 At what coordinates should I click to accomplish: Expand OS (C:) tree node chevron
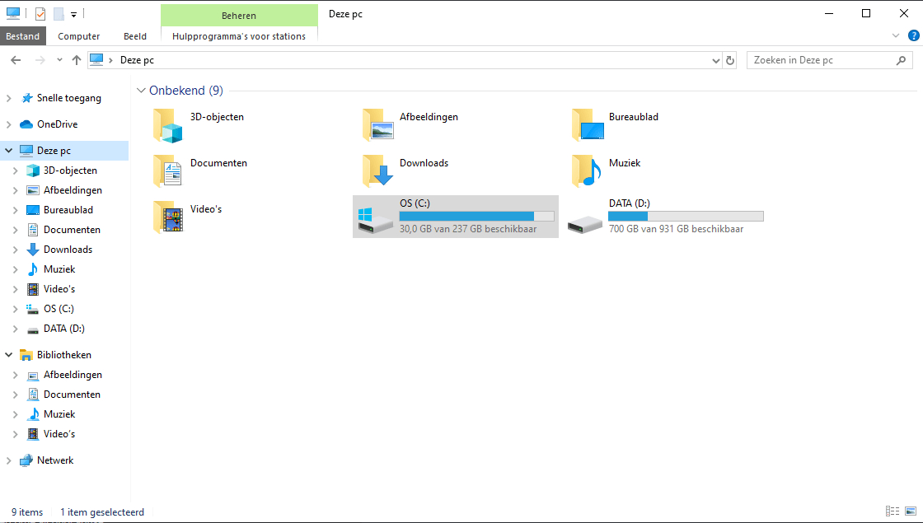(x=16, y=309)
